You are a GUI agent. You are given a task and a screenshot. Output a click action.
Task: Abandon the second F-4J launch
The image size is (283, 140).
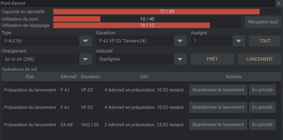click(x=218, y=107)
